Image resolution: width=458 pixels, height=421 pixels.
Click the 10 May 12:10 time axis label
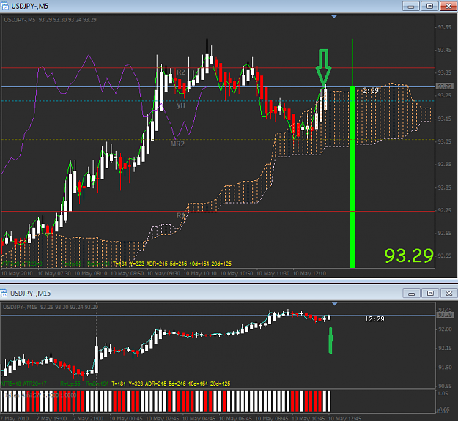309,274
